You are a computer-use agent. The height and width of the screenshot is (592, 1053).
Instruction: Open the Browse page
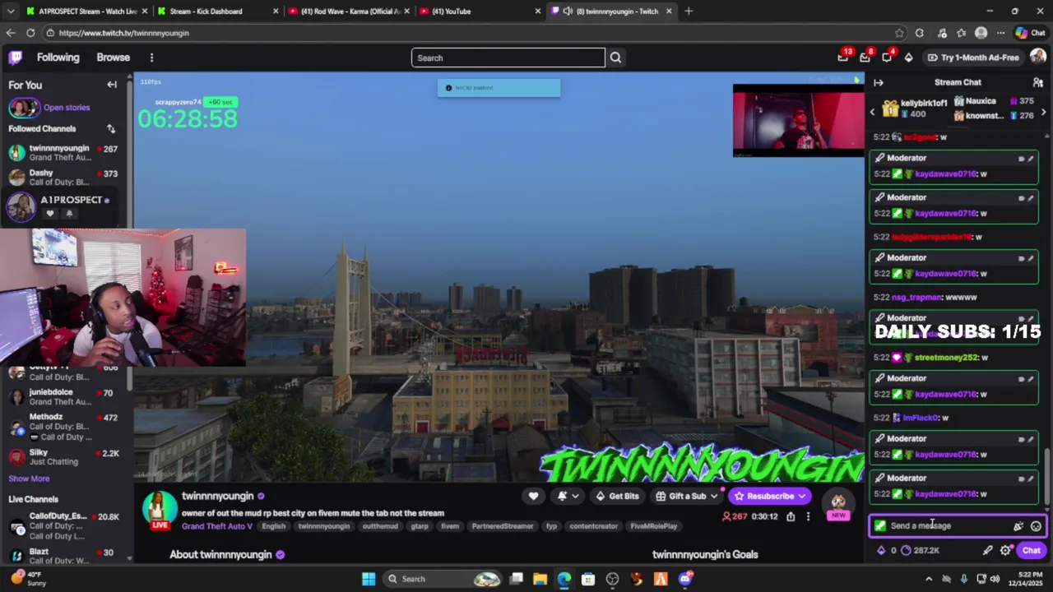click(x=113, y=58)
